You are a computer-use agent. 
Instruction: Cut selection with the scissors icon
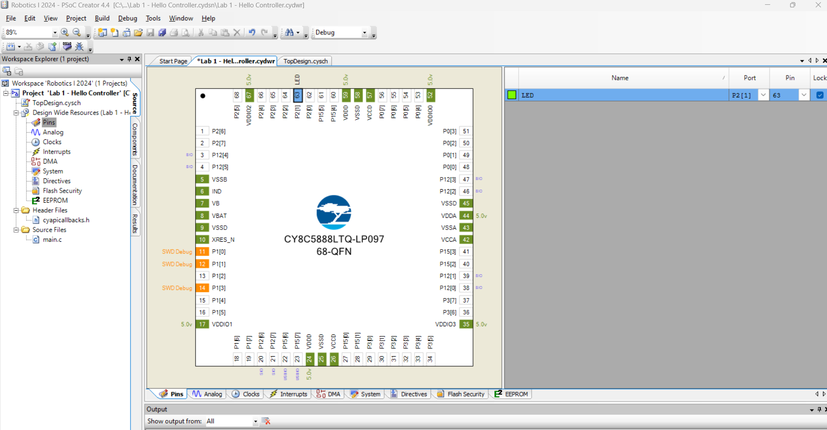201,33
